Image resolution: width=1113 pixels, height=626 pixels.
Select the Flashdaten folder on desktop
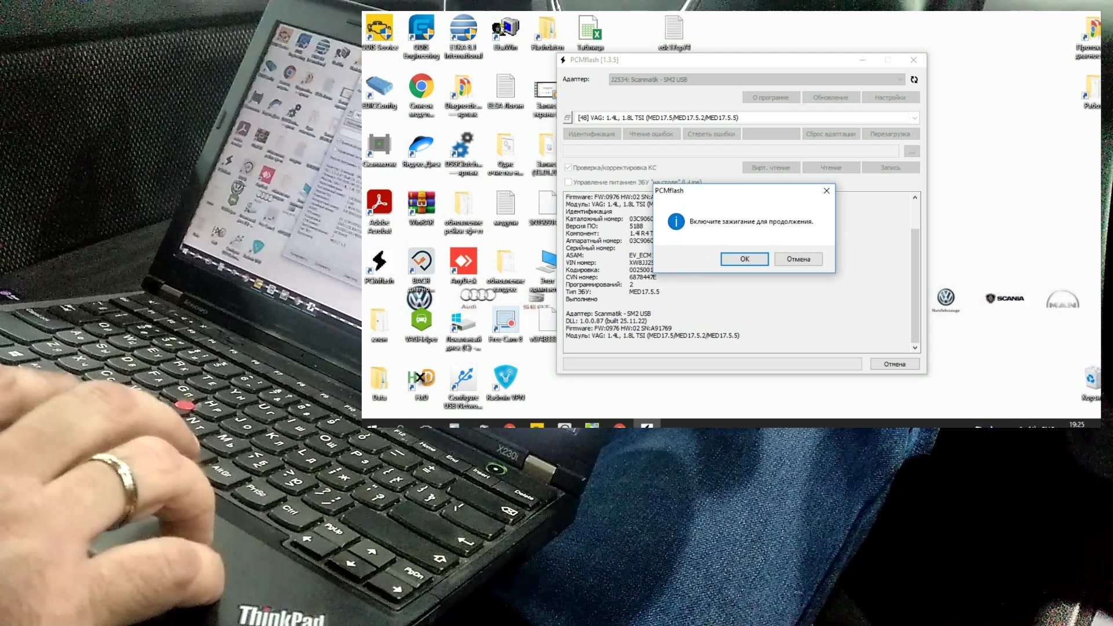tap(547, 32)
